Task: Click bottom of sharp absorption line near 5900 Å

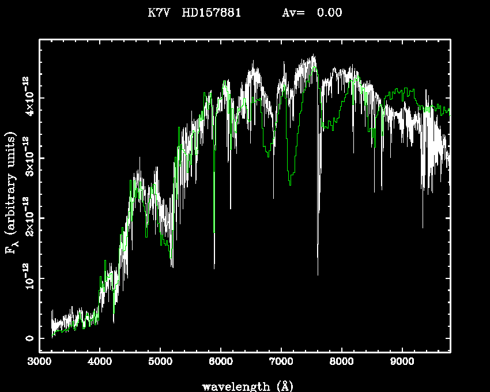Action: coord(214,267)
